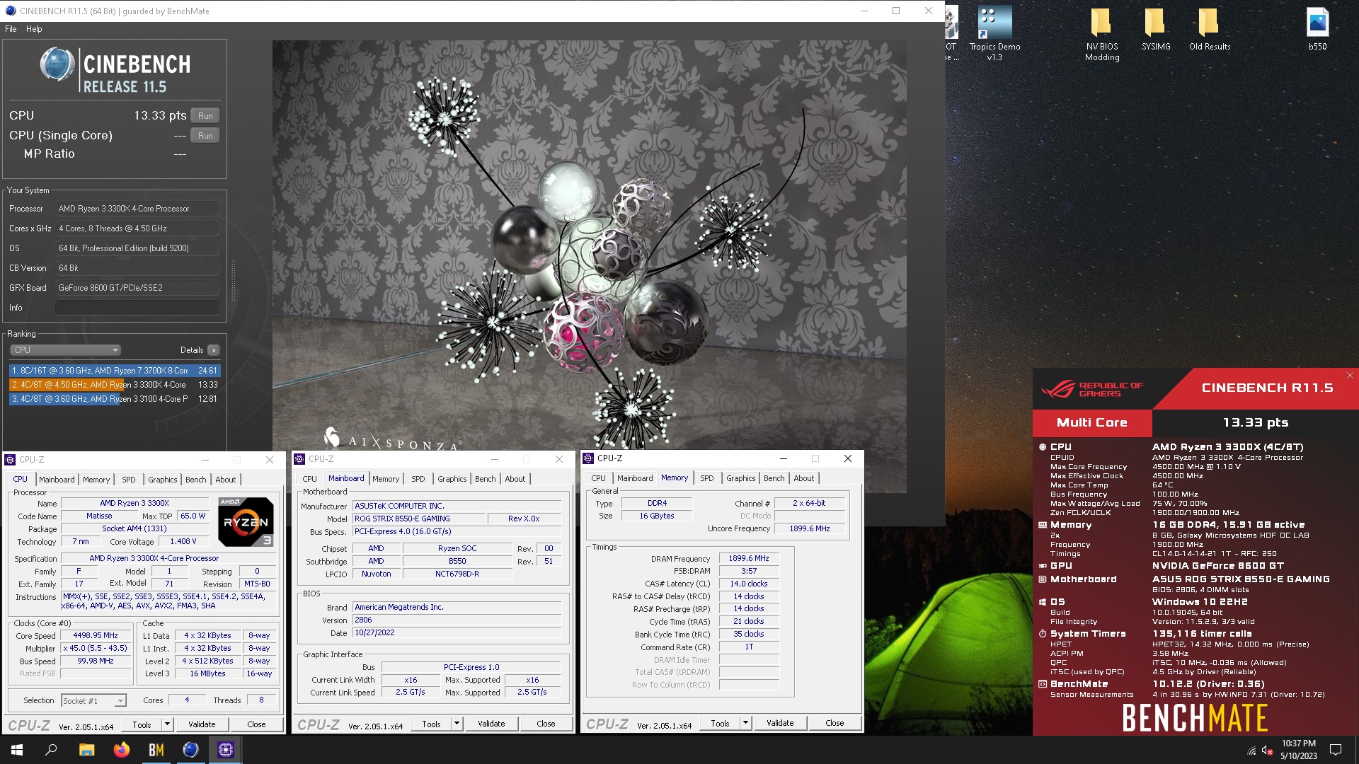Switch to Cinebench taskbar icon
Viewport: 1359px width, 764px height.
(191, 750)
